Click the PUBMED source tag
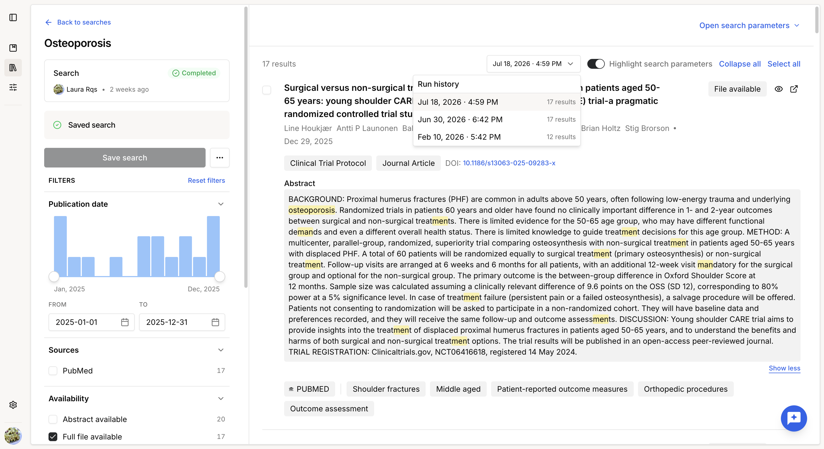The width and height of the screenshot is (824, 449). [309, 389]
